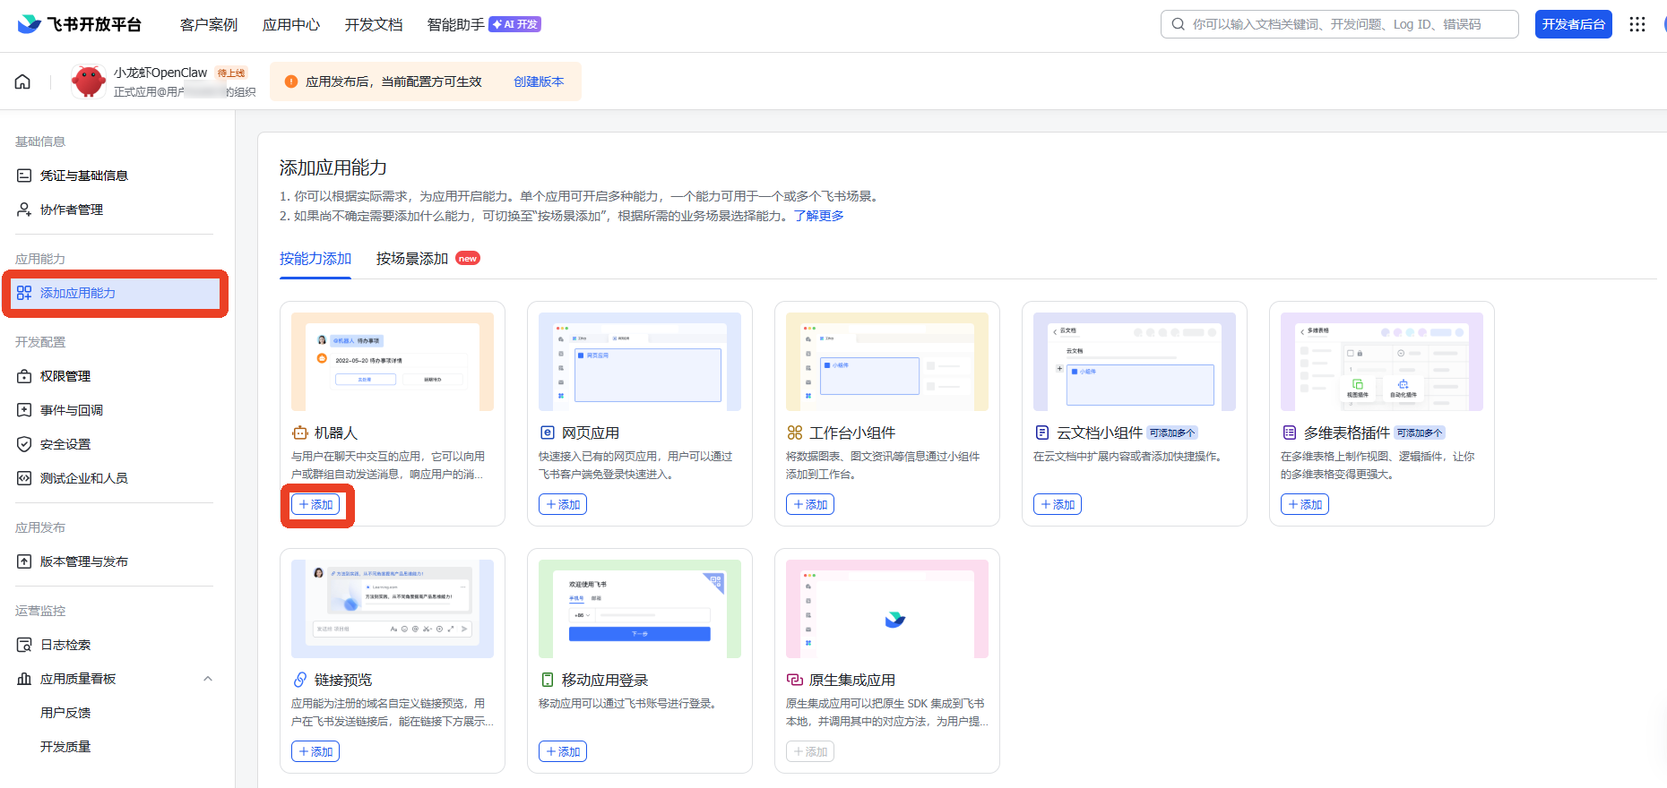Open 协作者管理 in the sidebar
The height and width of the screenshot is (788, 1667).
pyautogui.click(x=72, y=210)
